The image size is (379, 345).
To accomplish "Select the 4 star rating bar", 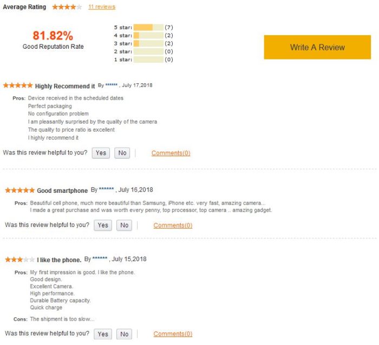I will pyautogui.click(x=148, y=35).
